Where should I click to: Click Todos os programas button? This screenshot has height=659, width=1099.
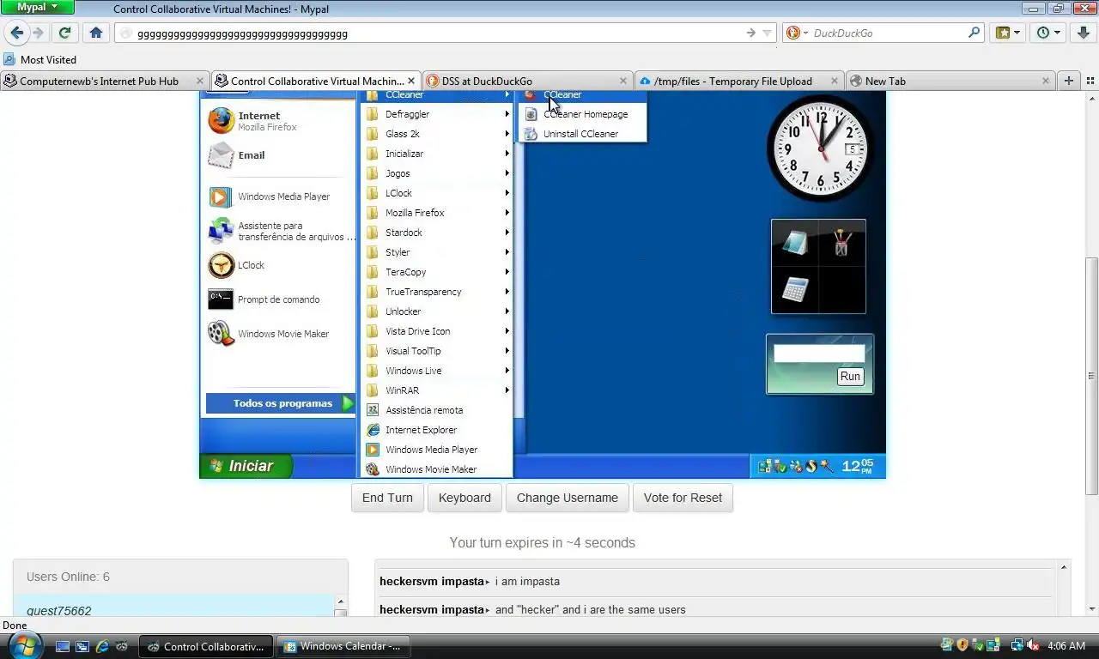coord(281,403)
